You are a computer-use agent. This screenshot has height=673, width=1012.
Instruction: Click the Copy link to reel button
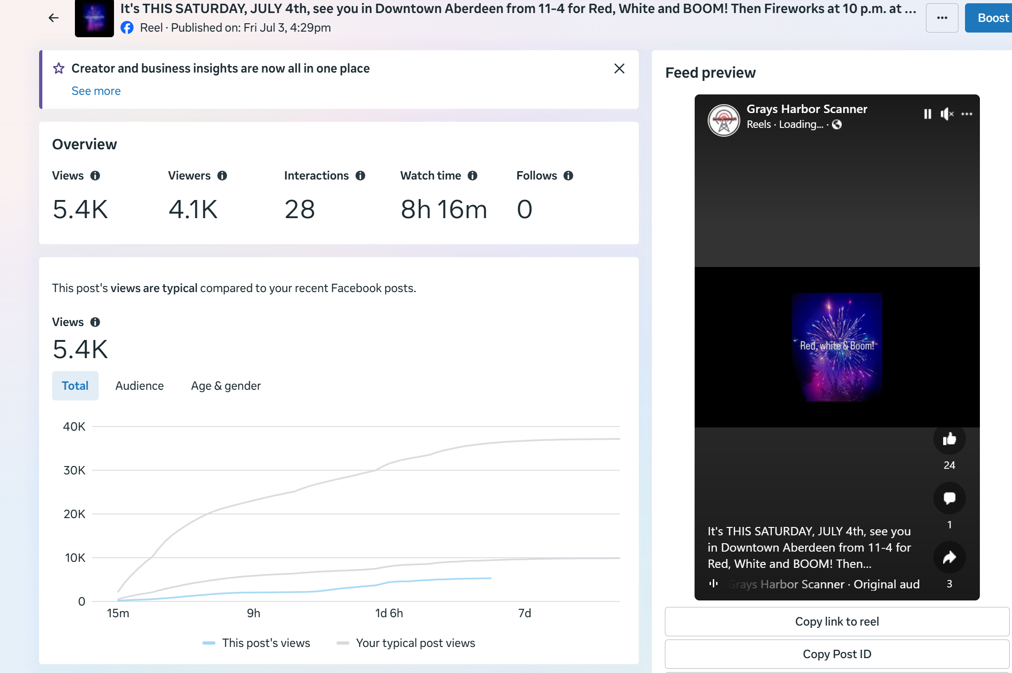click(x=837, y=621)
